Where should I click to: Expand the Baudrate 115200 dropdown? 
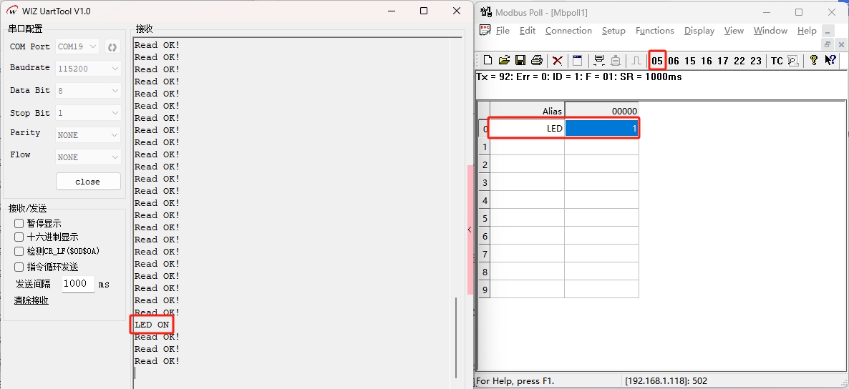[x=88, y=69]
